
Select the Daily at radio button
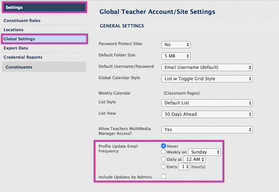coord(164,159)
